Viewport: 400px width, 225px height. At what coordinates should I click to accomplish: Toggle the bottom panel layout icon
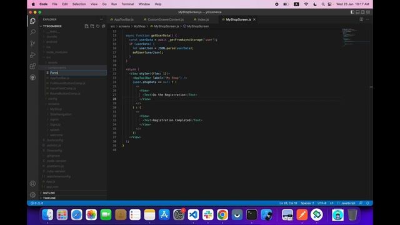(x=357, y=12)
